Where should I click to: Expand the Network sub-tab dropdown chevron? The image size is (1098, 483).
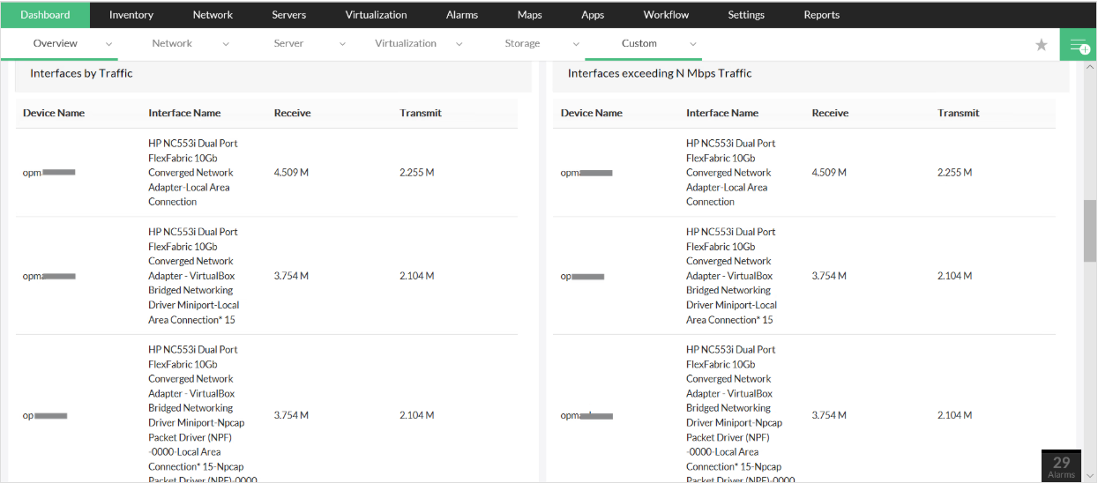point(226,44)
